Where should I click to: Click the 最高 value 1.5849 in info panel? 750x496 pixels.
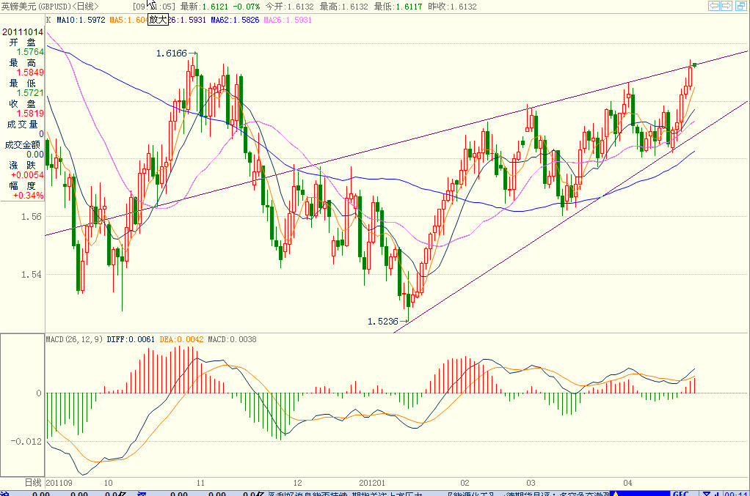30,73
